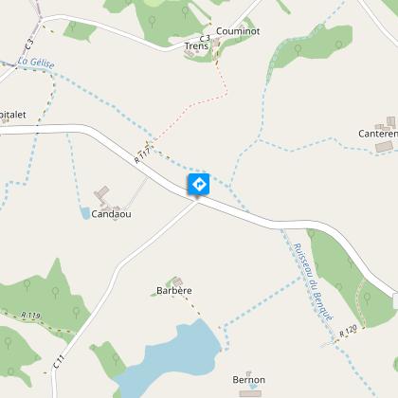Image resolution: width=398 pixels, height=398 pixels.
Task: Click the R 119 path label
Action: pyautogui.click(x=30, y=315)
